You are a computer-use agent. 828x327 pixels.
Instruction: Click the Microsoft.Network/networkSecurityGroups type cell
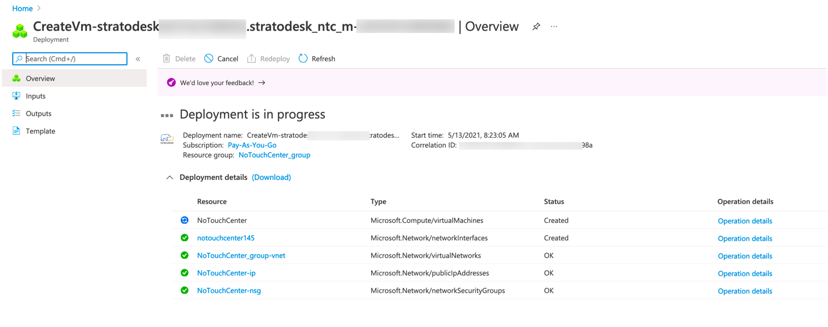coord(438,291)
